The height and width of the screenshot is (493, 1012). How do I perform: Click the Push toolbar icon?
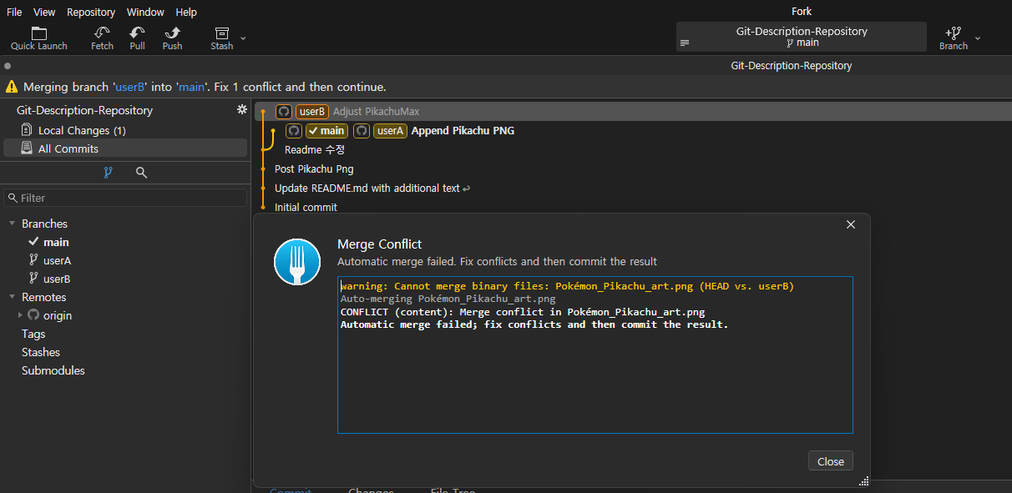tap(172, 33)
